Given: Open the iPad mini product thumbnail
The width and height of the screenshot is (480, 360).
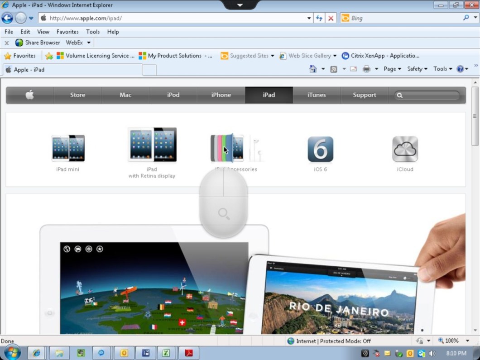Looking at the screenshot, I should click(68, 149).
